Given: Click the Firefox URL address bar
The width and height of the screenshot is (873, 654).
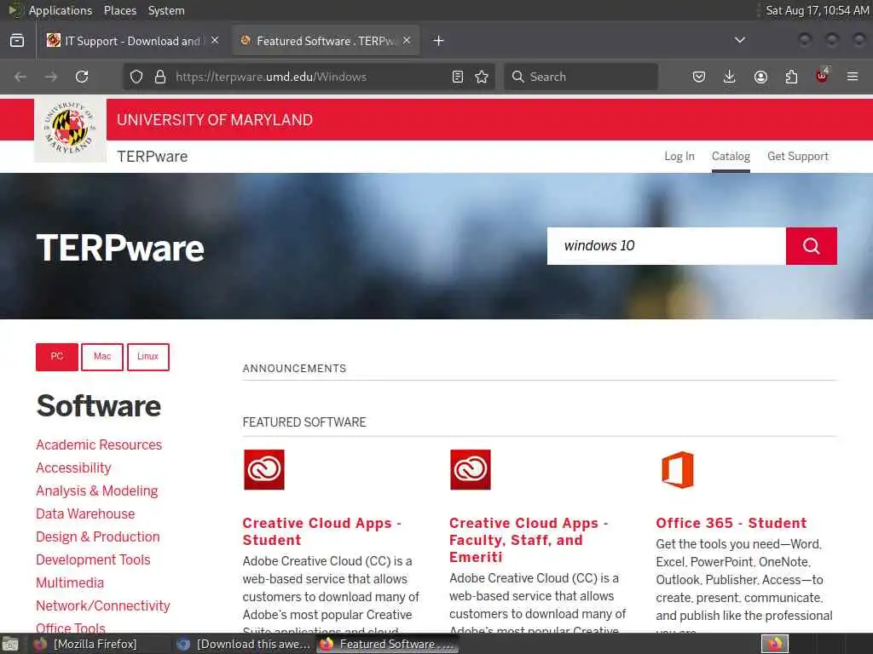Looking at the screenshot, I should 308,77.
